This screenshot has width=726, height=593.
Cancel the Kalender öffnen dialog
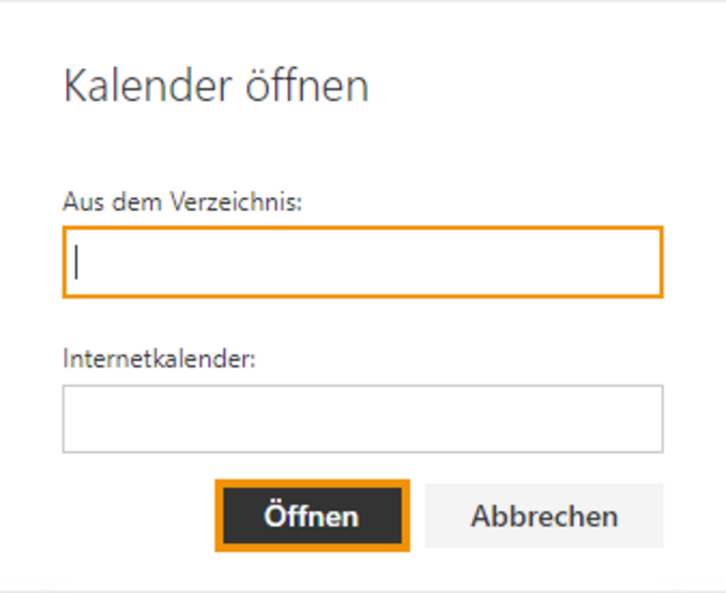pyautogui.click(x=544, y=516)
